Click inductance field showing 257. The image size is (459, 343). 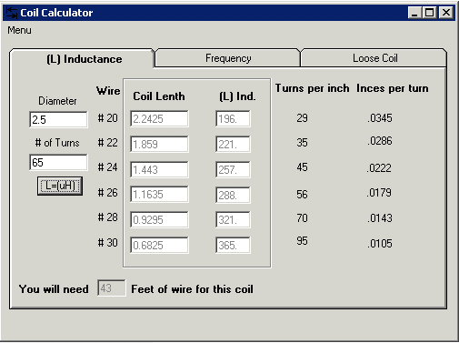click(233, 169)
